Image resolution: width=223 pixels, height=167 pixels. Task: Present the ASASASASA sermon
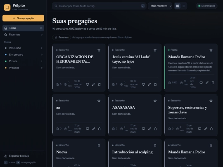click(143, 129)
